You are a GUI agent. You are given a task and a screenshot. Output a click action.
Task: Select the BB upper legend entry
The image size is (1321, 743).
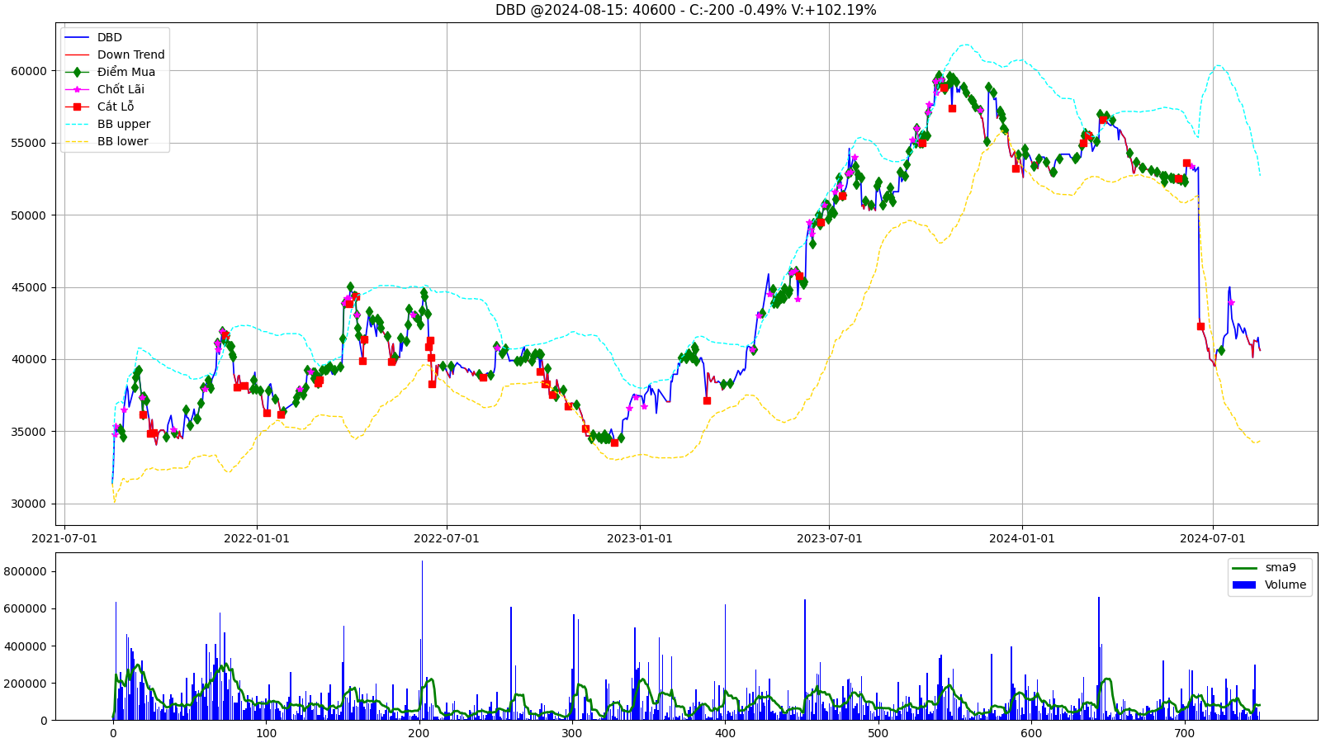coord(107,124)
